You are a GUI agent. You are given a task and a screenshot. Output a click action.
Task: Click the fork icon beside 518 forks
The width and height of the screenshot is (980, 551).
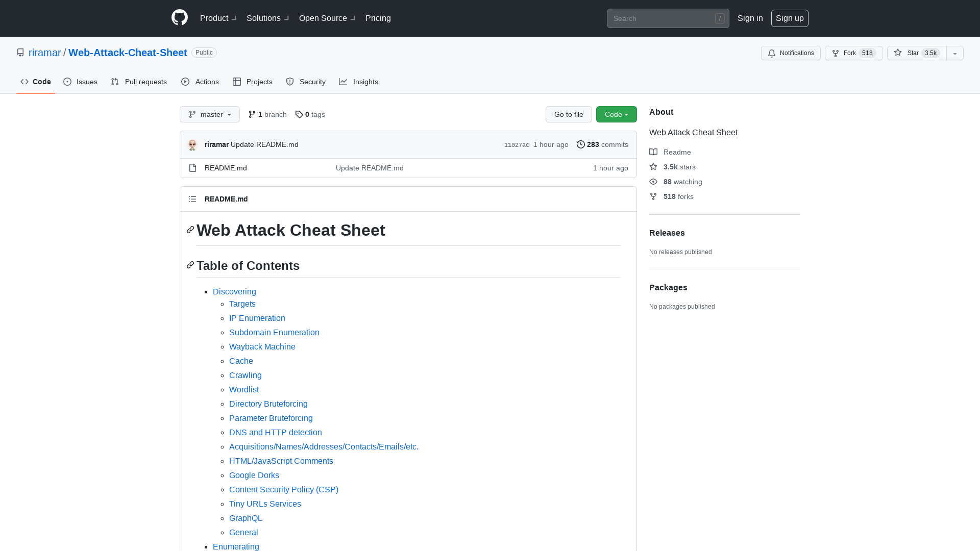[653, 196]
